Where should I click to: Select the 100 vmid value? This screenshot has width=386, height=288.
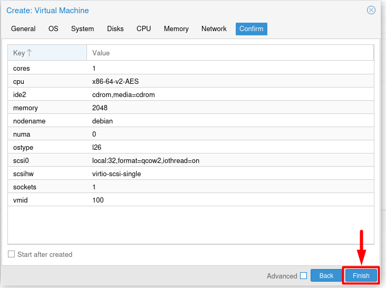tap(98, 200)
